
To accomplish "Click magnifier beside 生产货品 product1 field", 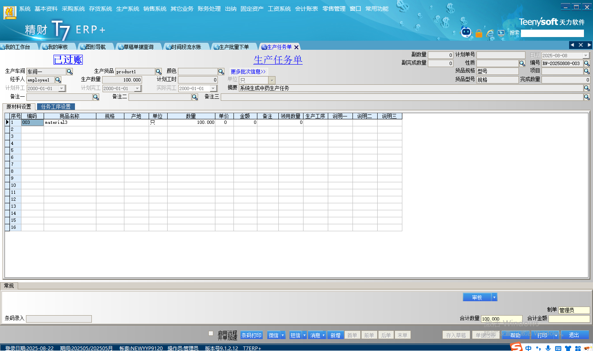I will click(159, 72).
